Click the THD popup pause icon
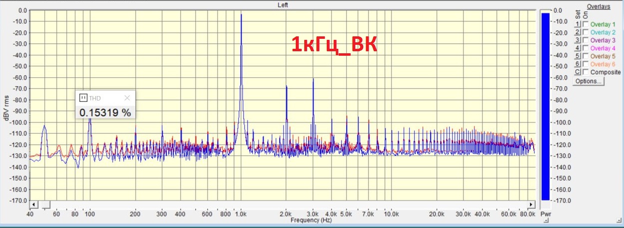 click(83, 98)
